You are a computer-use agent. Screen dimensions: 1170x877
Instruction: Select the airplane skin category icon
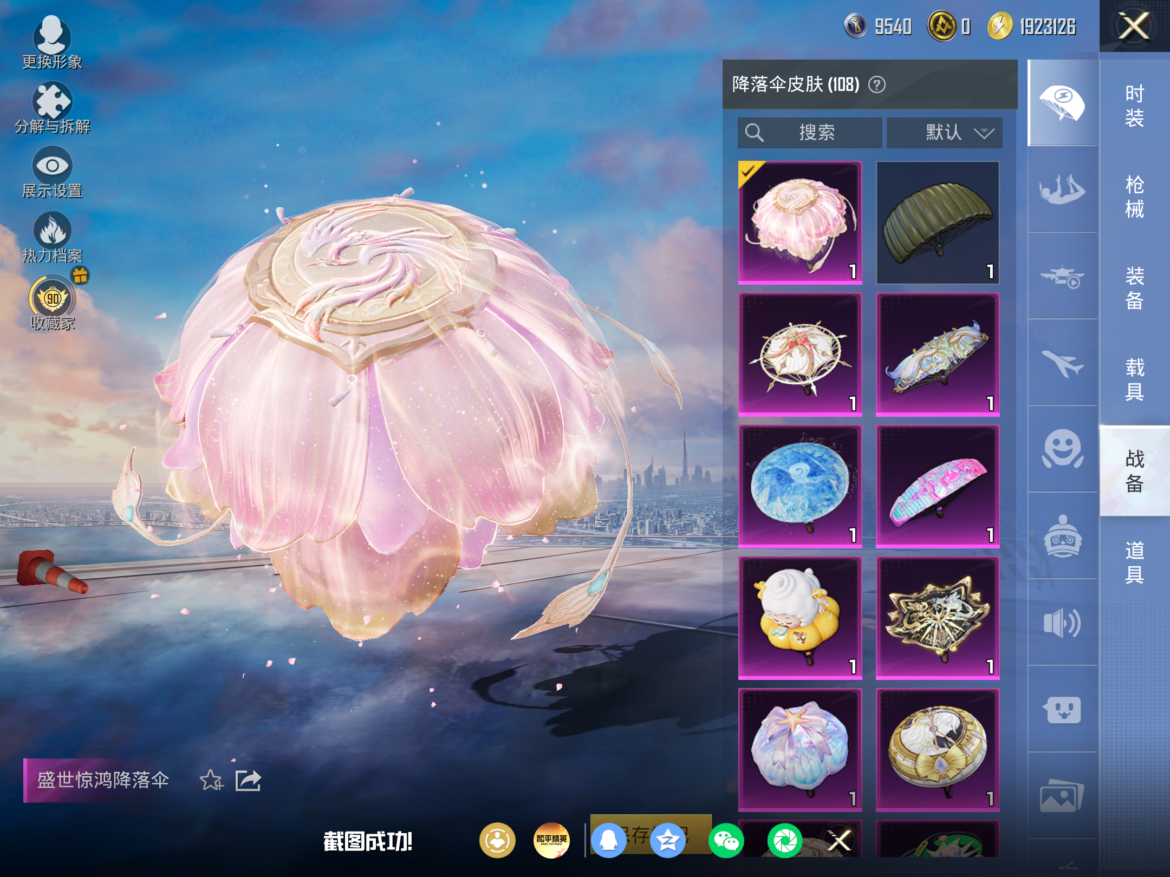1062,363
